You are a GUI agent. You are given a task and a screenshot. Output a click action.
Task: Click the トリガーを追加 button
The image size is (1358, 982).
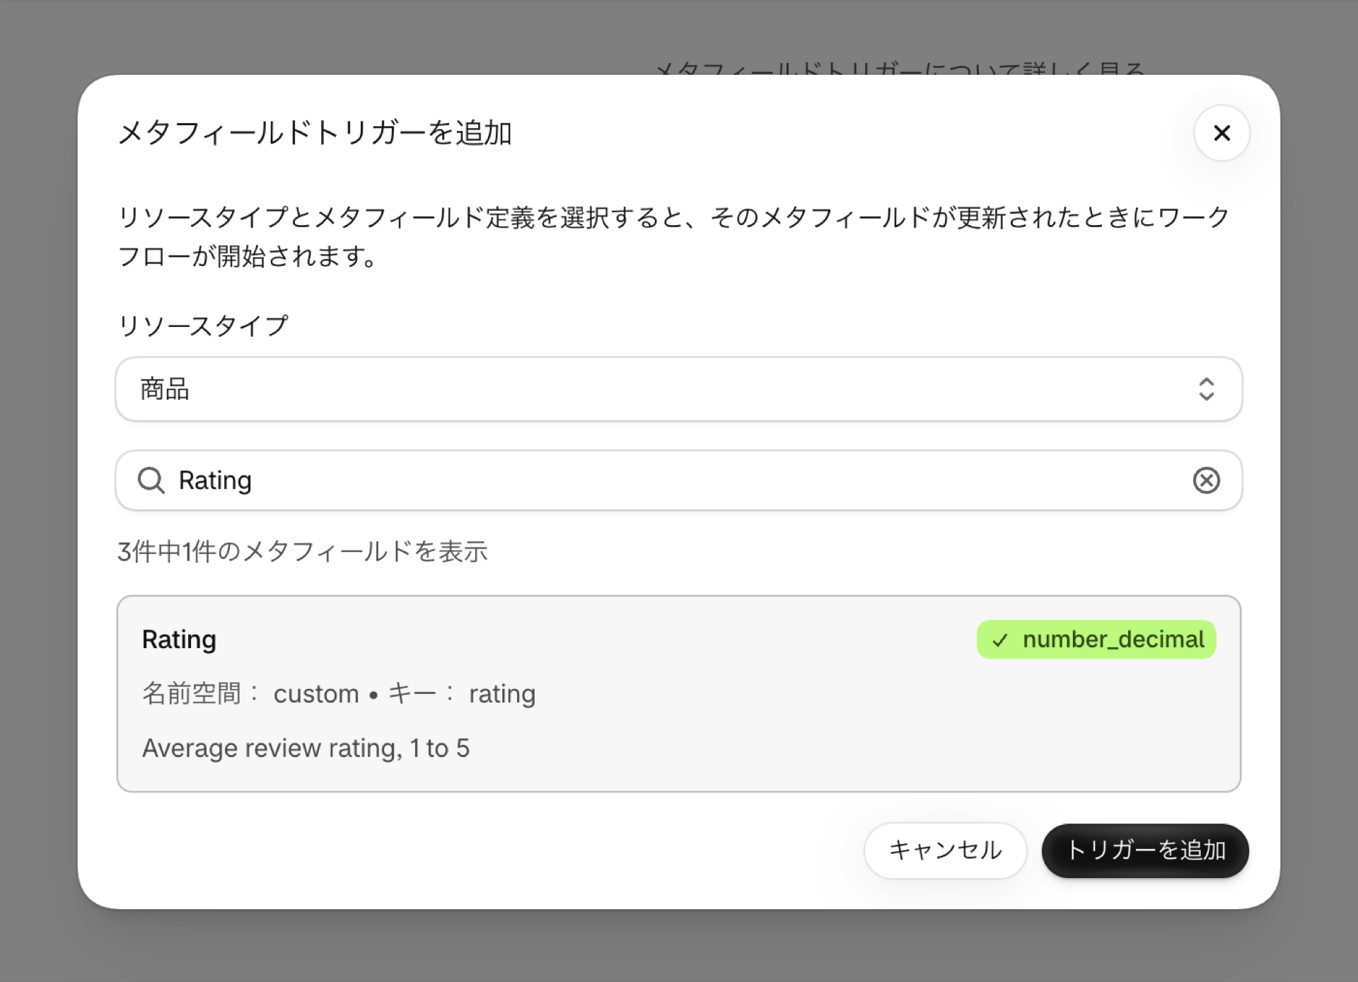[1145, 850]
